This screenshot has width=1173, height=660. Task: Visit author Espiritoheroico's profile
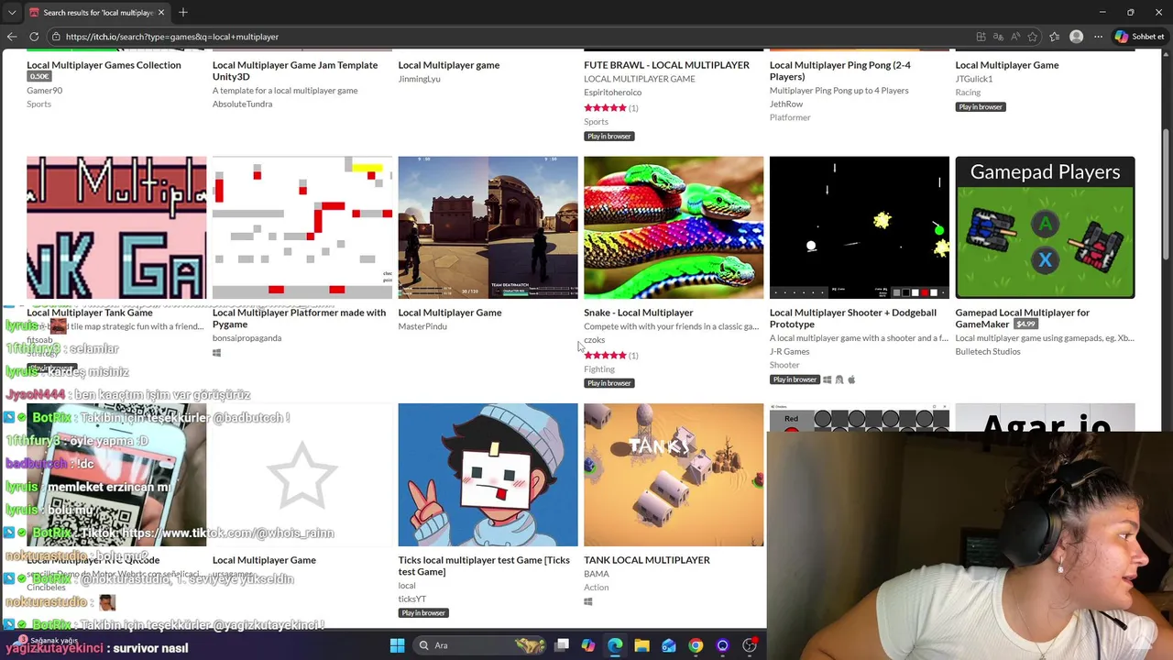tap(612, 93)
